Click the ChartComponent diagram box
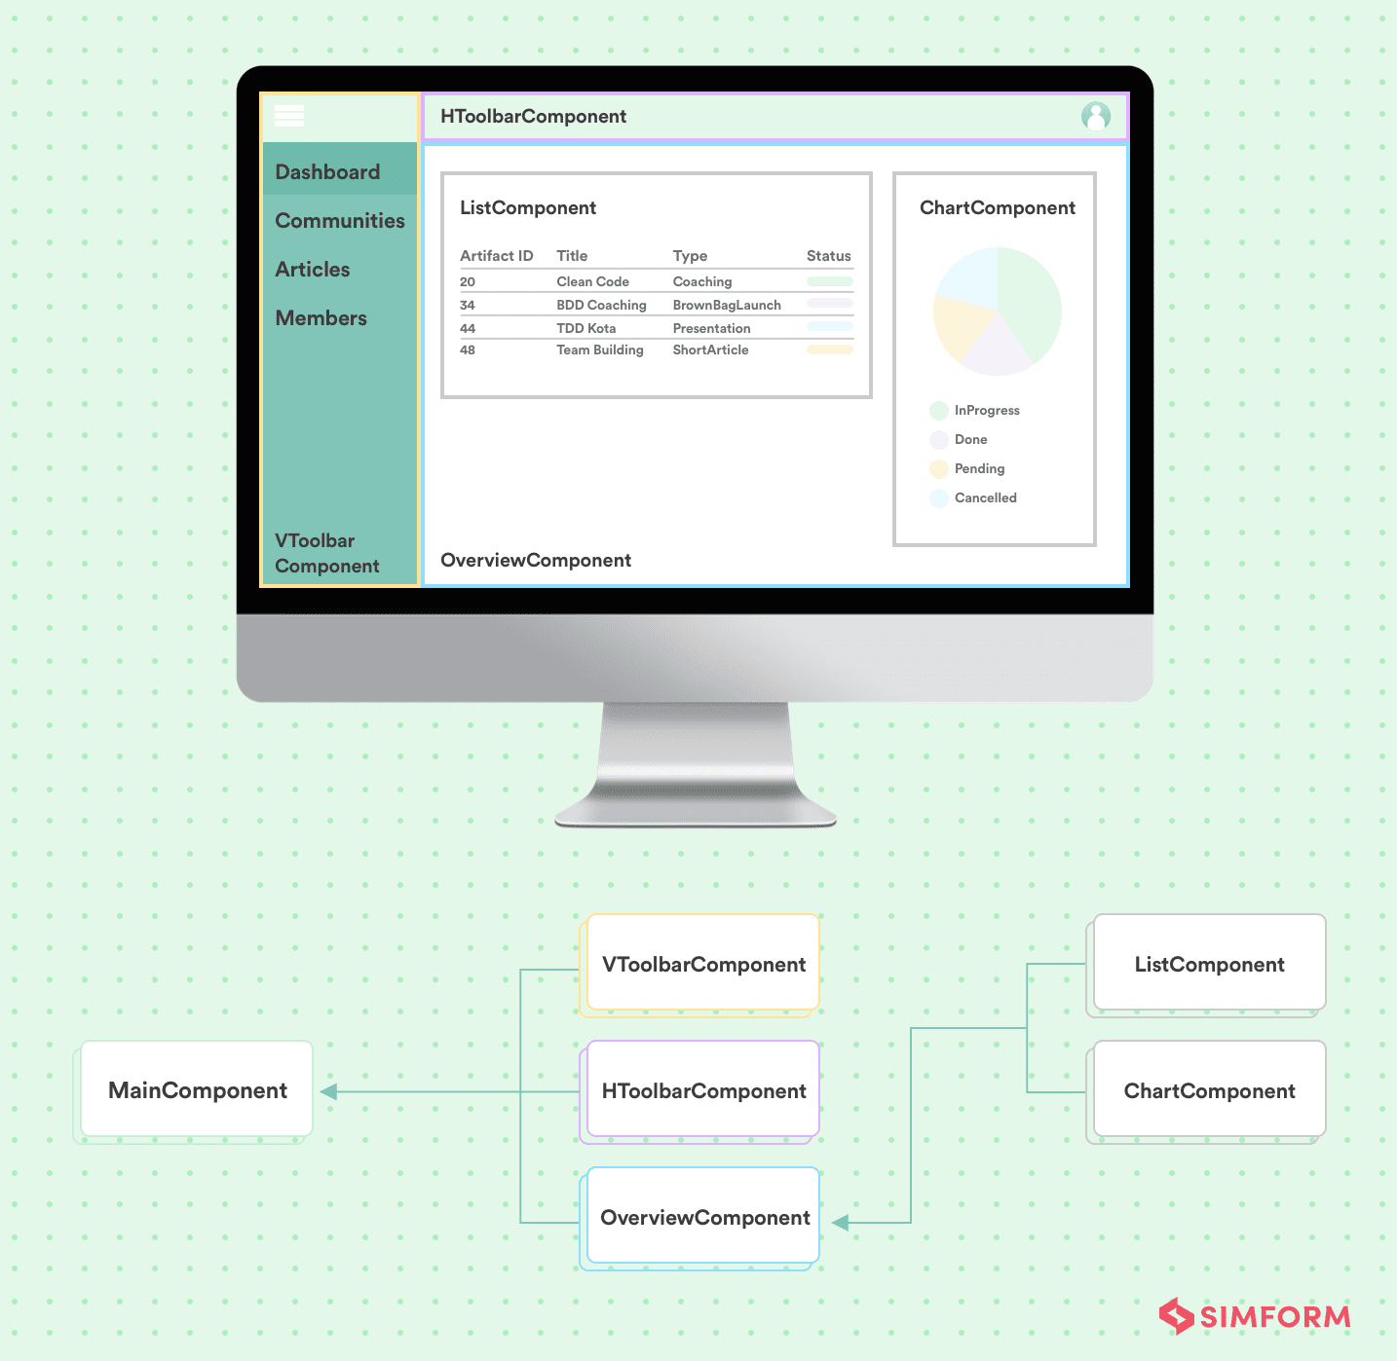This screenshot has width=1397, height=1361. coord(1210,1088)
